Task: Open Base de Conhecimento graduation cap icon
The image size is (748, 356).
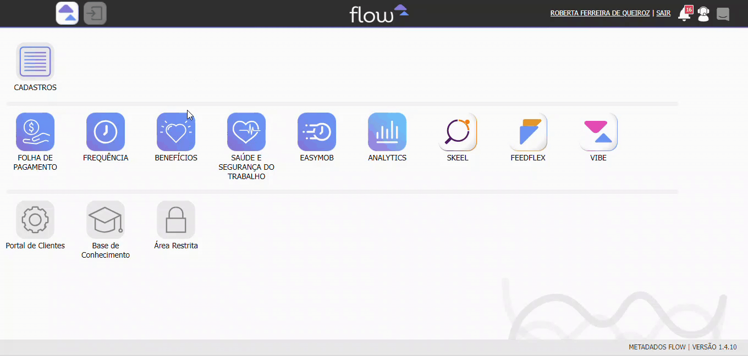Action: coord(106,220)
